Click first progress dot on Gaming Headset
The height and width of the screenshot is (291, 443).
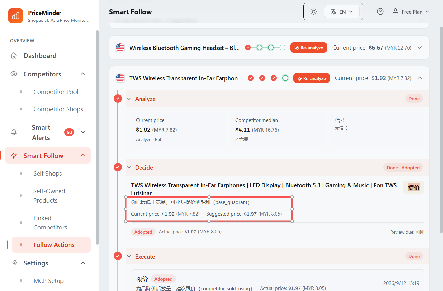(x=248, y=48)
